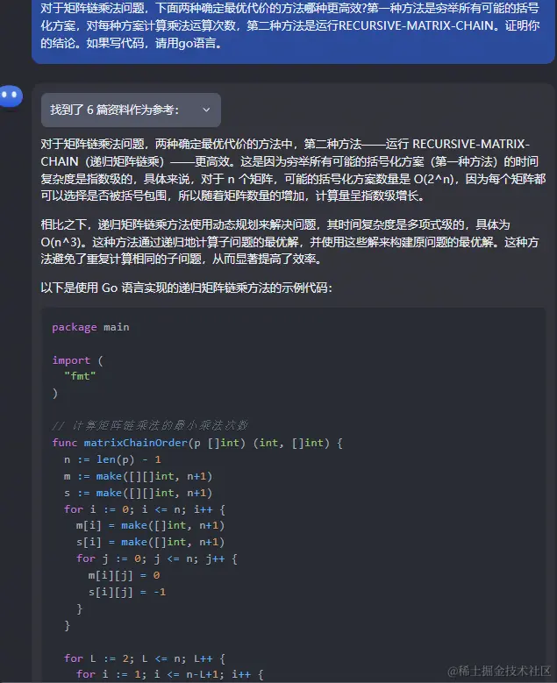This screenshot has height=683, width=557.
Task: Click the code line m[i][j] = 0
Action: pyautogui.click(x=125, y=575)
